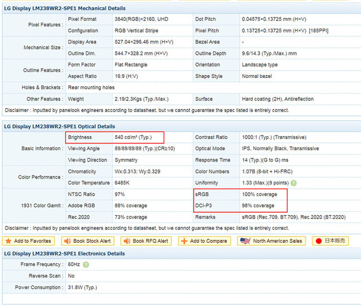Image resolution: width=361 pixels, height=306 pixels.
Task: Select the Frame Frequency value 60Hz
Action: 74,265
